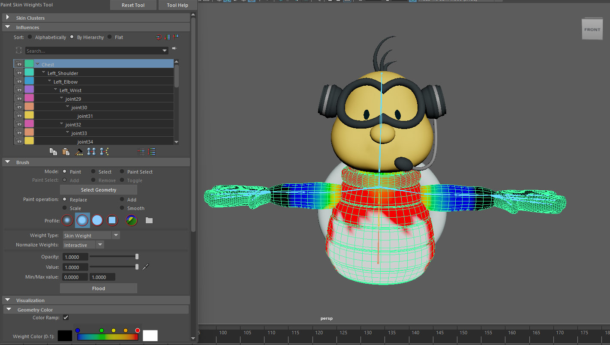
Task: Click the list icon with red up arrow
Action: [x=176, y=37]
